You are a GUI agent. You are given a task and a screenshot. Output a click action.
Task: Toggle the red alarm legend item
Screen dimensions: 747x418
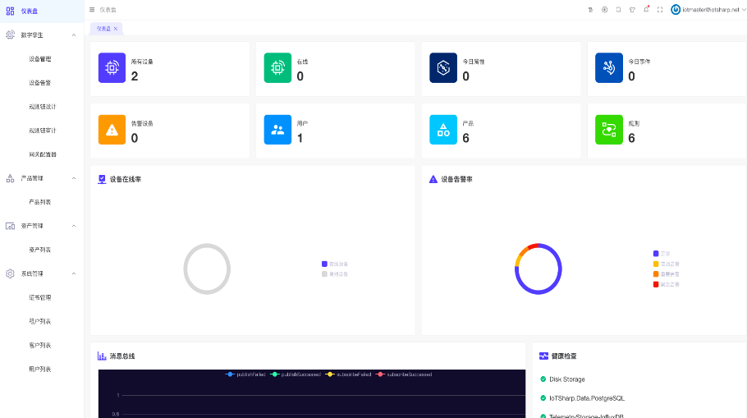pyautogui.click(x=666, y=284)
